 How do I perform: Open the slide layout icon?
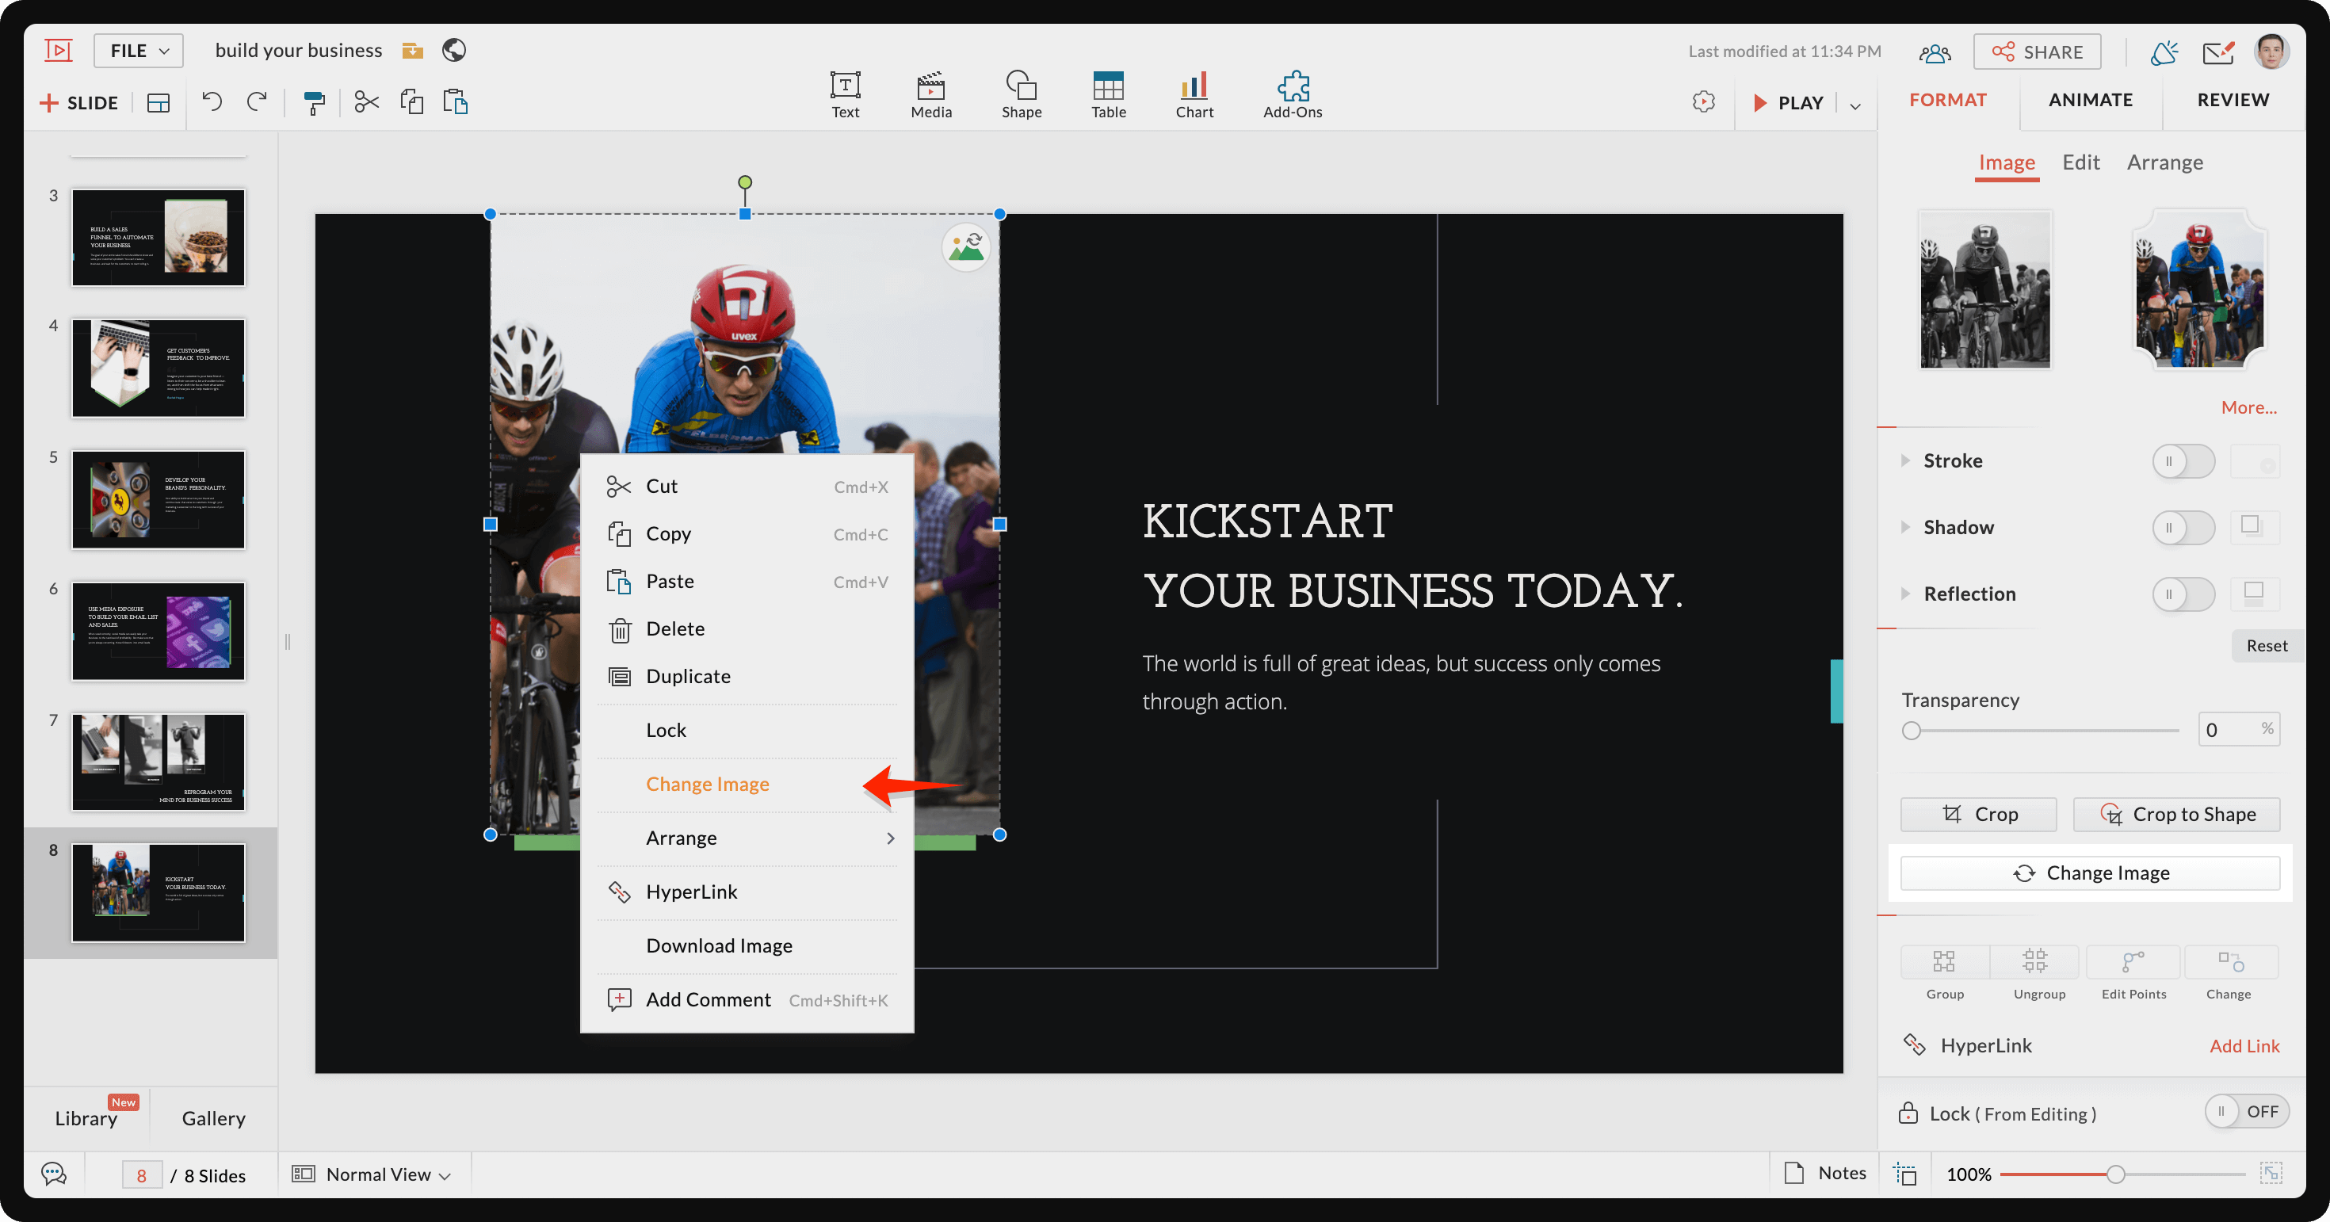coord(159,102)
